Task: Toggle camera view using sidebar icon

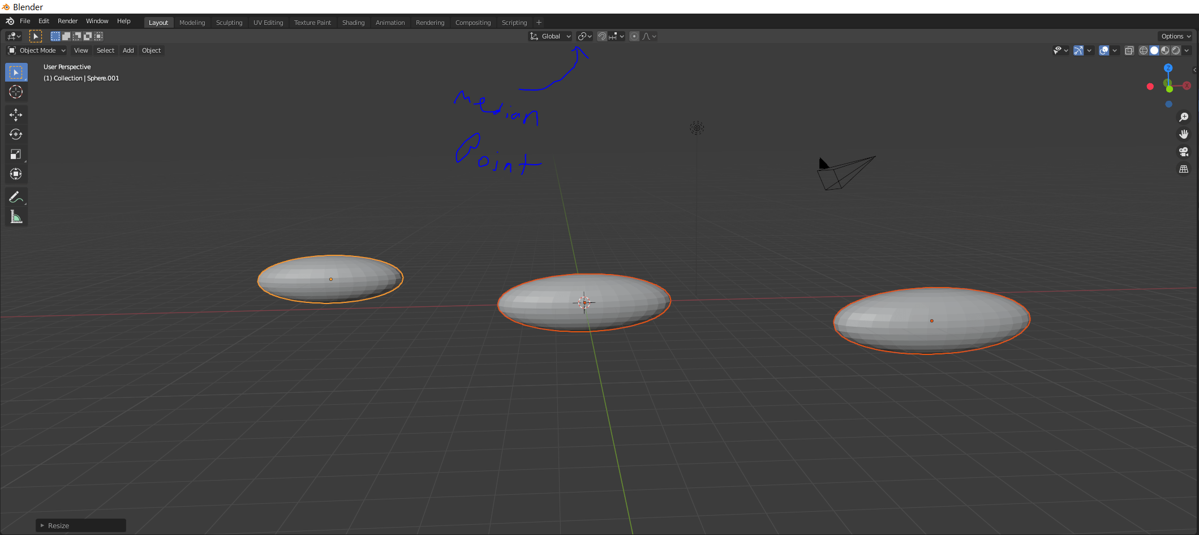Action: click(x=1184, y=151)
